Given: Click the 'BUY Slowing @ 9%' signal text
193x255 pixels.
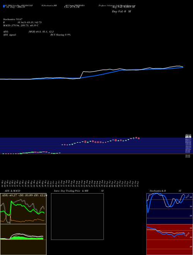Looking at the screenshot, I should pyautogui.click(x=61, y=35).
